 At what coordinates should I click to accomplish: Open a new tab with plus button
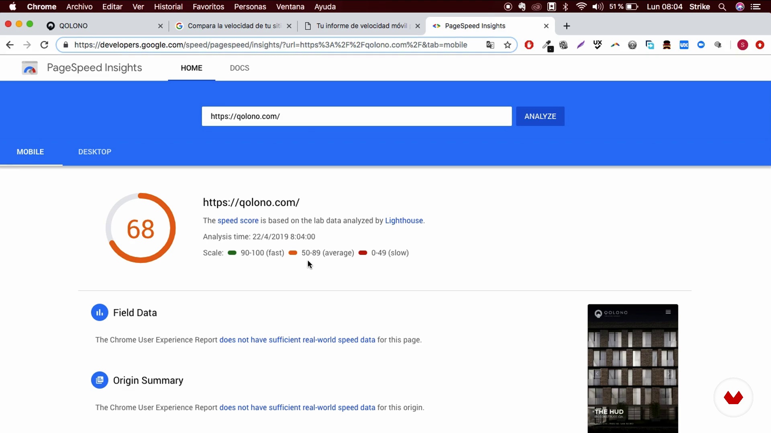pos(567,26)
